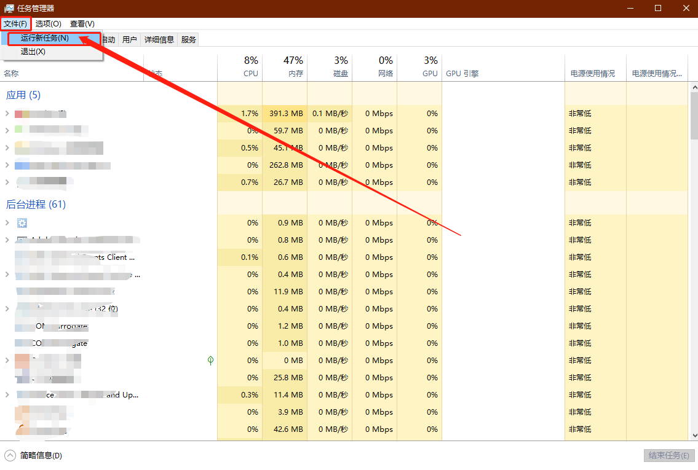Expand the app row using 391.3 MB
The image size is (698, 470).
click(7, 114)
